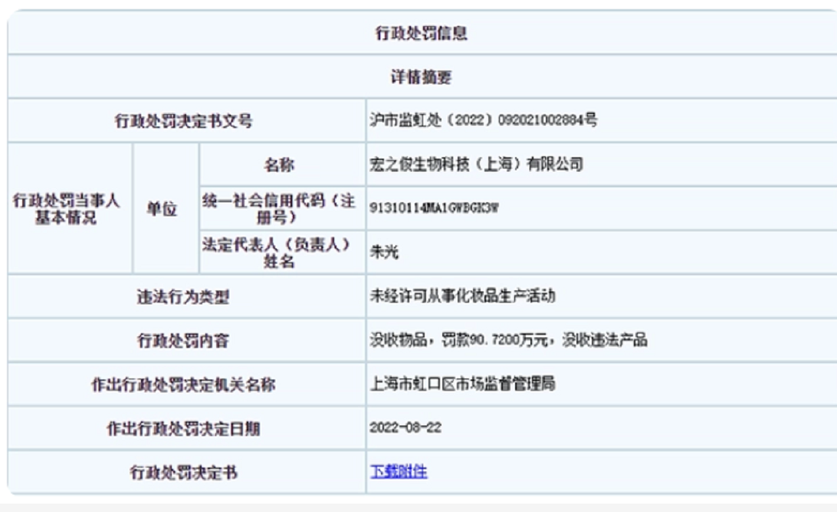Open the 下载附件 download link
The height and width of the screenshot is (512, 837).
399,471
